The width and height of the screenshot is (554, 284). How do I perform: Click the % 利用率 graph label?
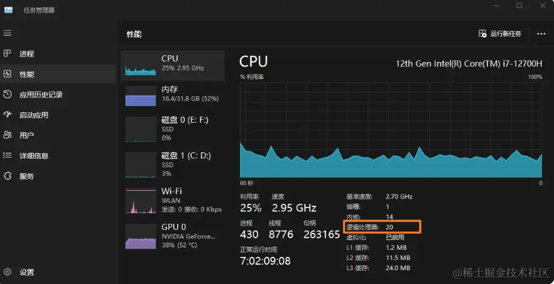click(x=252, y=77)
